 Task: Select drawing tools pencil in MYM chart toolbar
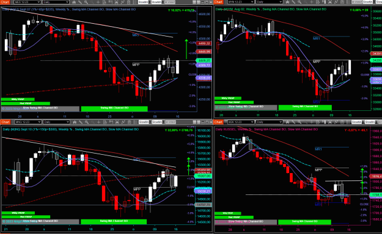(x=293, y=2)
